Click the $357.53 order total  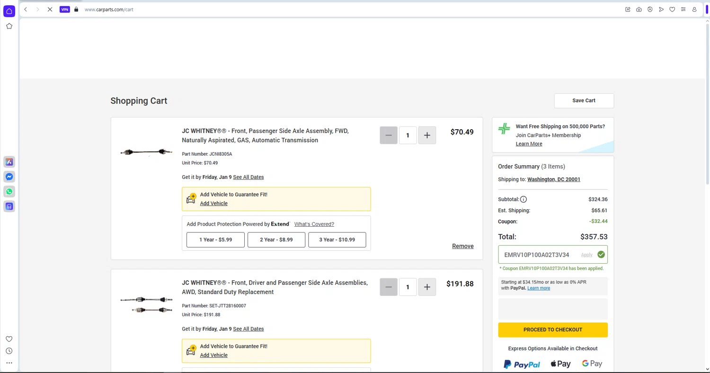coord(594,237)
